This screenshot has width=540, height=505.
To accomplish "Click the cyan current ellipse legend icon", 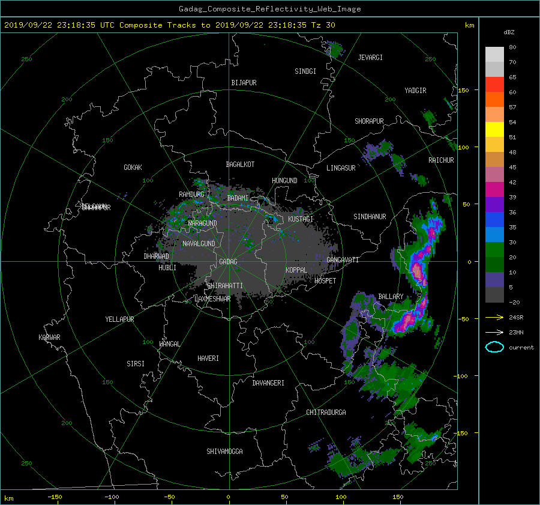I will click(x=494, y=347).
